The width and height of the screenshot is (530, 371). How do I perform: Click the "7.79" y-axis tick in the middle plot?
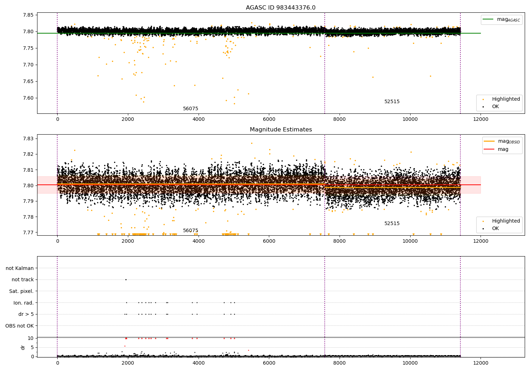(28, 201)
